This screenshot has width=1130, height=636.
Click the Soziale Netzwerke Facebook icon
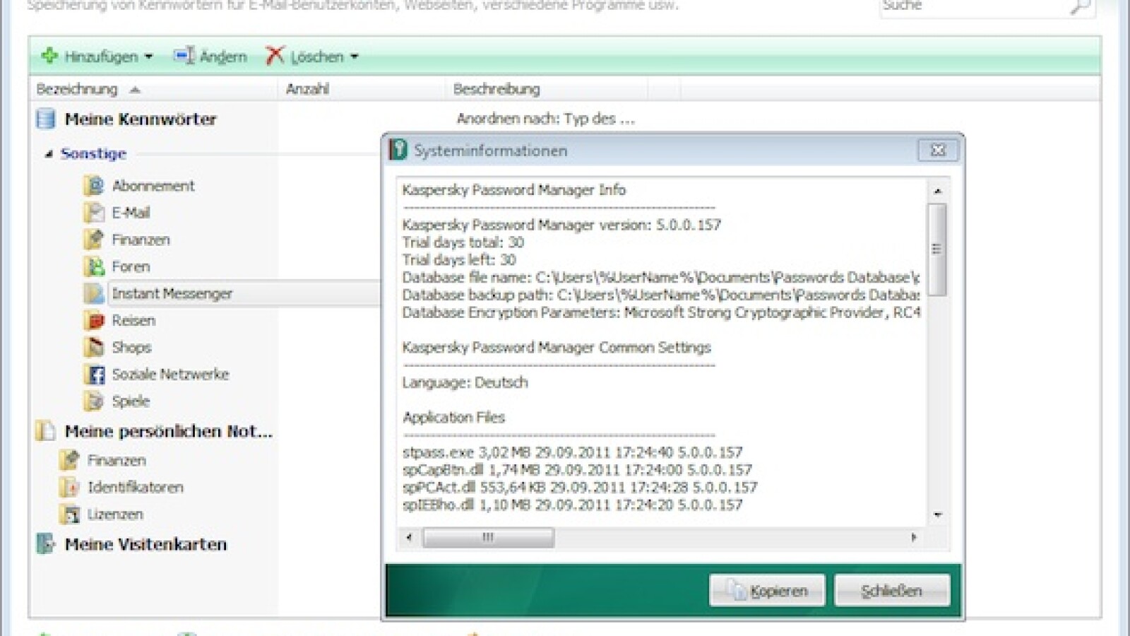[x=94, y=374]
